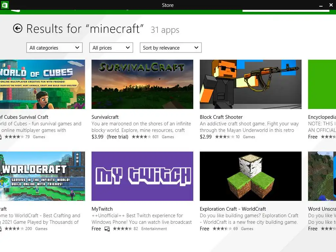Open the World of Cubes thumbnail
This screenshot has width=336, height=252.
point(42,84)
